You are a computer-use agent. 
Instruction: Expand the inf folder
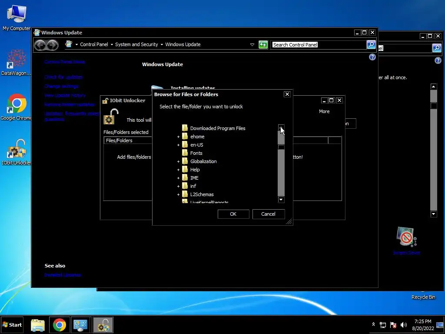(x=178, y=186)
